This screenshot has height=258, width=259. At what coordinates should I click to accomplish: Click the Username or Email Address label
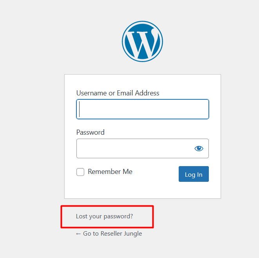[118, 93]
